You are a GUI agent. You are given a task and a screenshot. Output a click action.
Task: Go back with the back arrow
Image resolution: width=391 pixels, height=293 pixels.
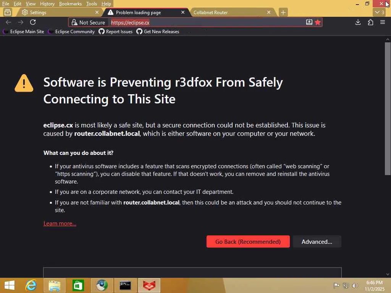(x=8, y=22)
